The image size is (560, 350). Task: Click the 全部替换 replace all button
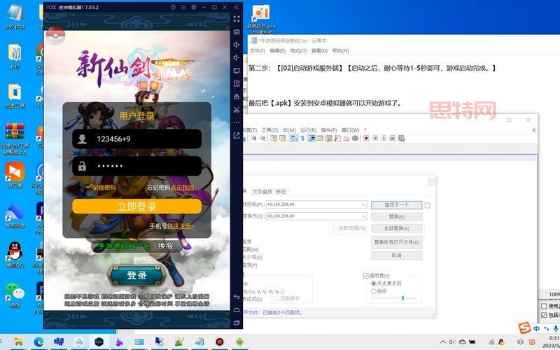[396, 228]
